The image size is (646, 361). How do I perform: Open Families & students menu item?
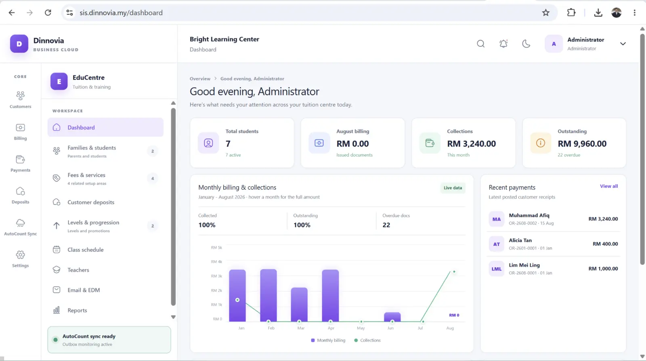tap(105, 151)
